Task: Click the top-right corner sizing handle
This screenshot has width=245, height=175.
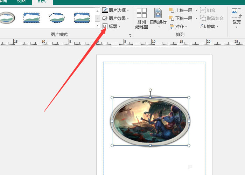Action: 189,98
